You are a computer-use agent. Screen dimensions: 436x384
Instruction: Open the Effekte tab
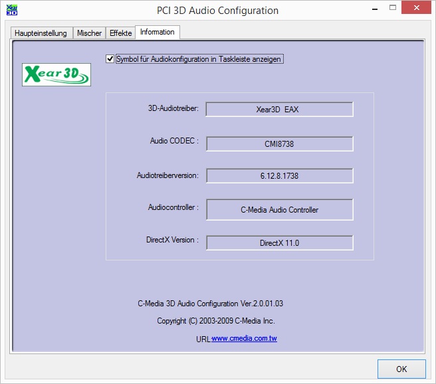point(120,33)
